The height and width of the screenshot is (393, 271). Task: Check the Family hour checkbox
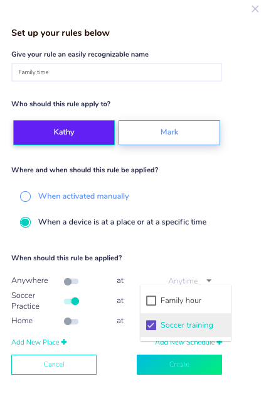pyautogui.click(x=151, y=301)
